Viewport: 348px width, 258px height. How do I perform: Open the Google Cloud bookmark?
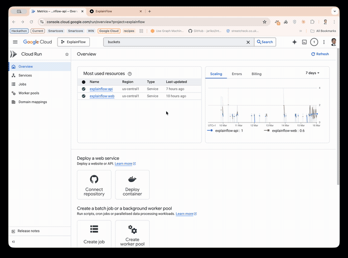[x=109, y=31]
